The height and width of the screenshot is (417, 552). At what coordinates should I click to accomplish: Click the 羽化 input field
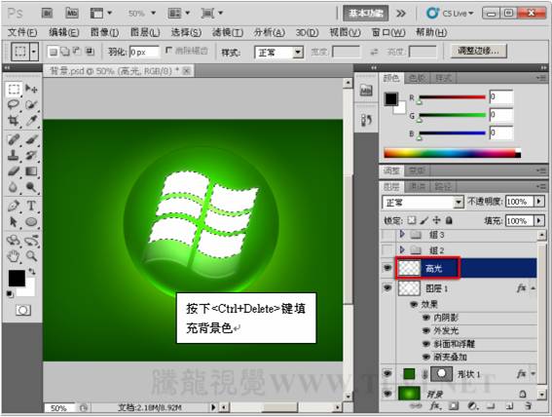(144, 53)
